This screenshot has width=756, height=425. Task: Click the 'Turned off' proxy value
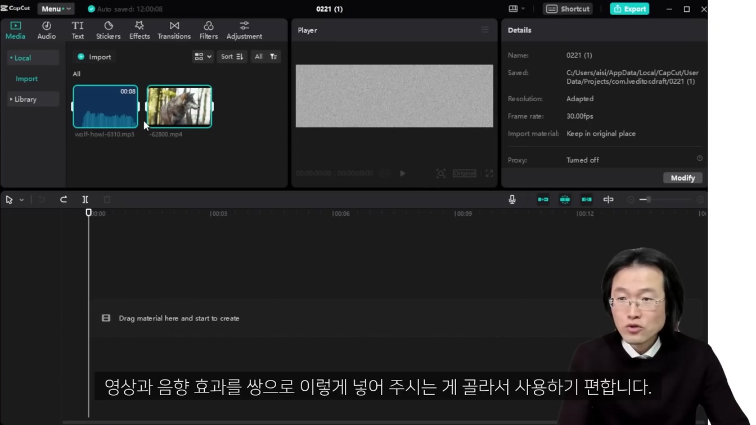[582, 160]
